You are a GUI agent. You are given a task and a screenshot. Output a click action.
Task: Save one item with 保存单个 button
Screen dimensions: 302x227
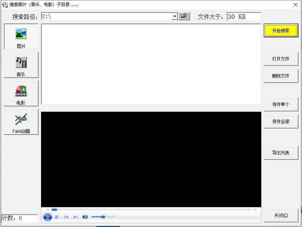(281, 104)
